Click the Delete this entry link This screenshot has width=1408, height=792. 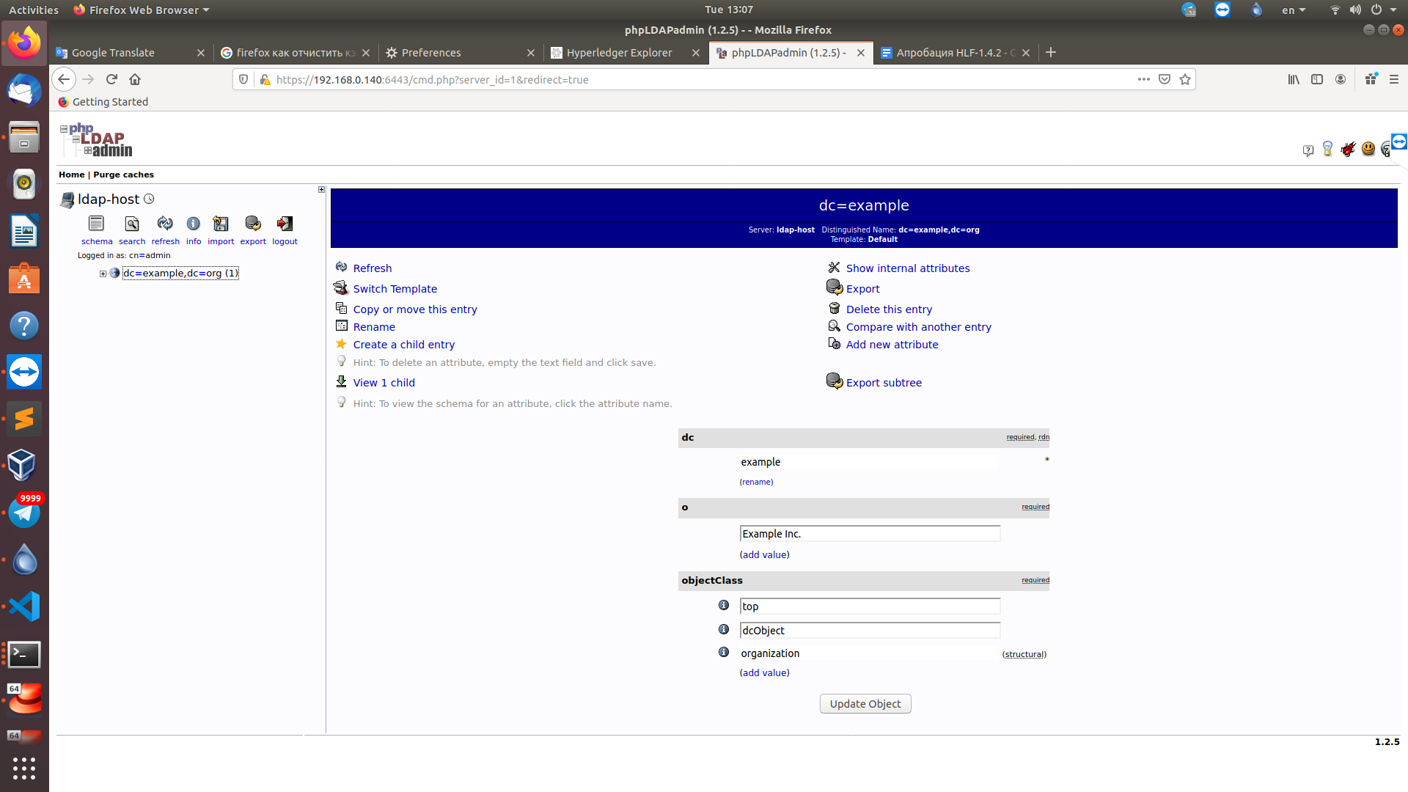[x=889, y=309]
